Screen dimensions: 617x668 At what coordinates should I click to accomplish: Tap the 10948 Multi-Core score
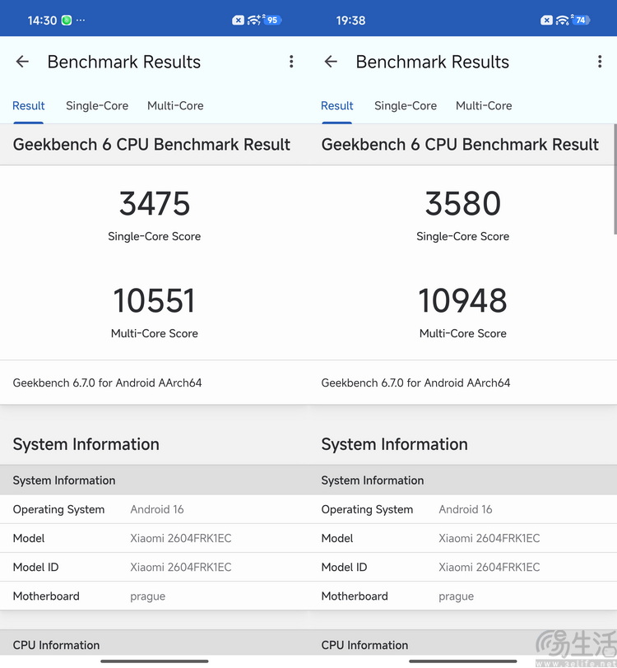(x=462, y=301)
